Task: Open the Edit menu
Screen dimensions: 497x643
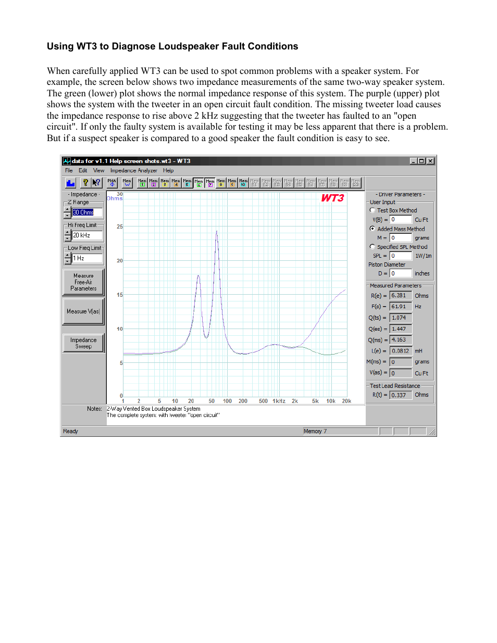Action: (83, 170)
